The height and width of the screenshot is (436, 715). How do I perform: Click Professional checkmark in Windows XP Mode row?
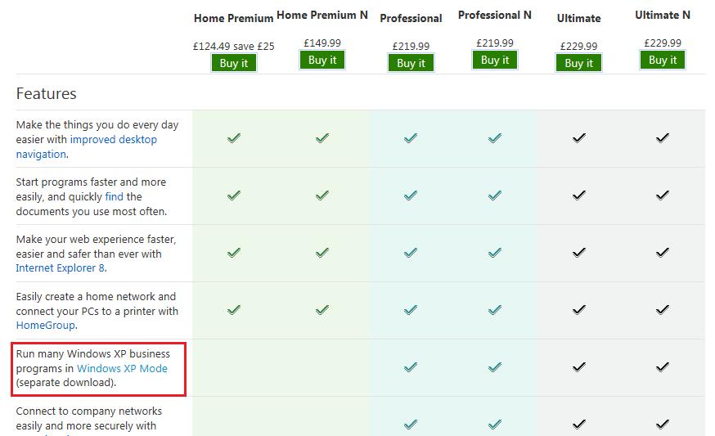411,367
